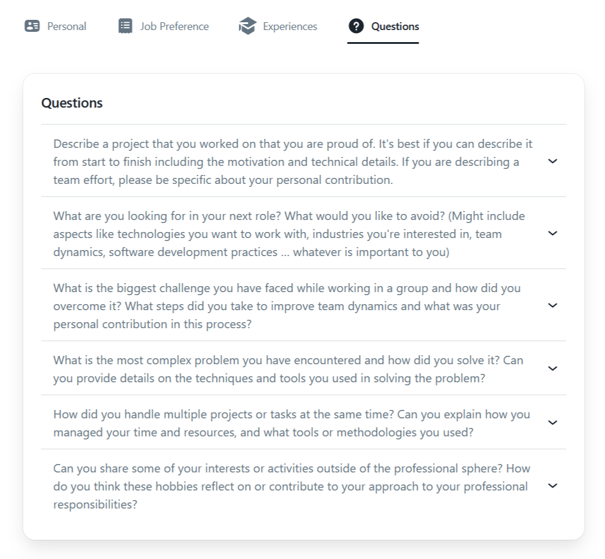
Task: Switch to the Personal tab label
Action: [67, 26]
